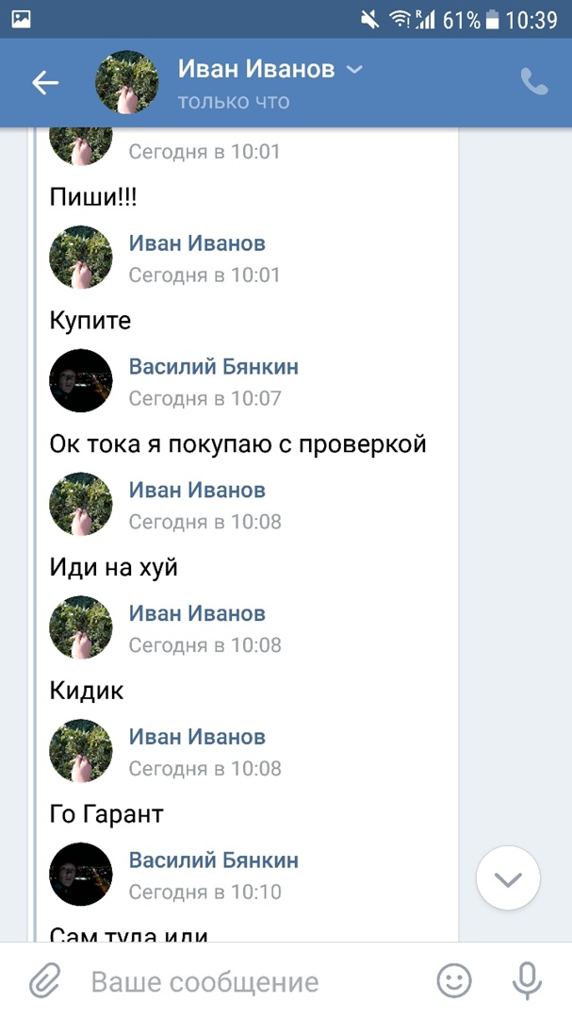Start a voice call with phone icon
Screen dimensions: 572x1019
533,83
